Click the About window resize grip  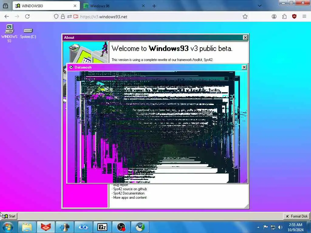(247, 206)
